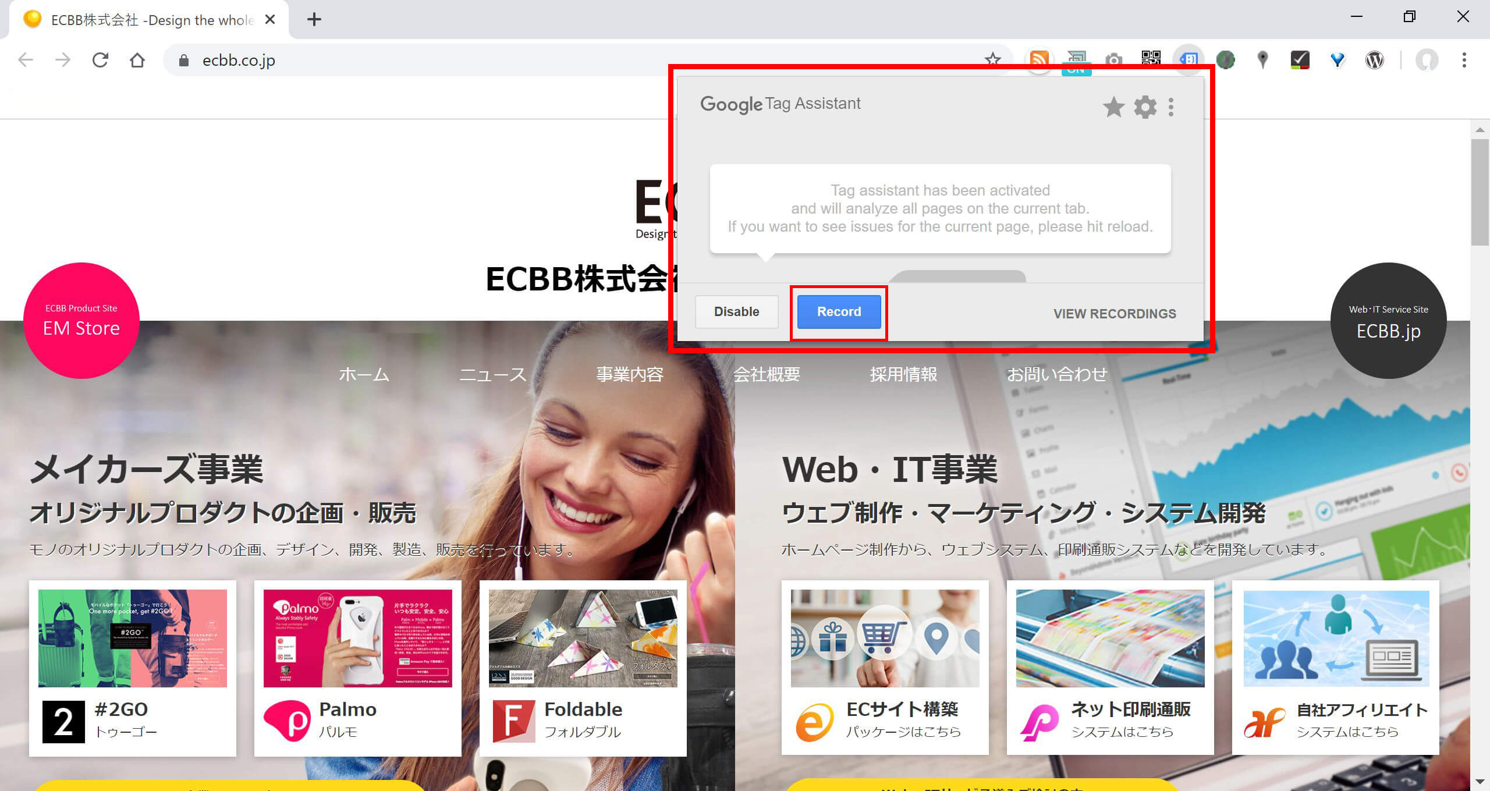Open VIEW RECORDINGS link
Image resolution: width=1490 pixels, height=791 pixels.
(1114, 314)
